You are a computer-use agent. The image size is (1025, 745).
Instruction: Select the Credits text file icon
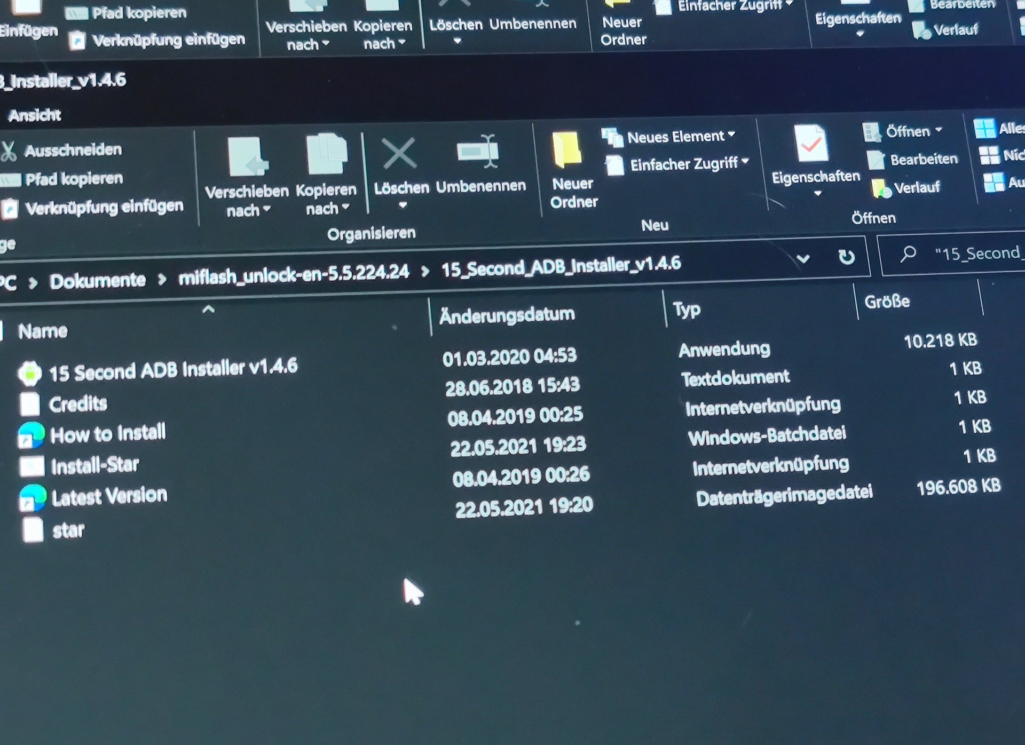click(x=30, y=404)
